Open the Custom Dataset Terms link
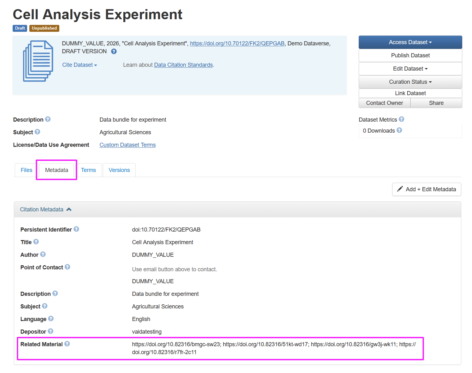This screenshot has width=472, height=373. tap(127, 145)
